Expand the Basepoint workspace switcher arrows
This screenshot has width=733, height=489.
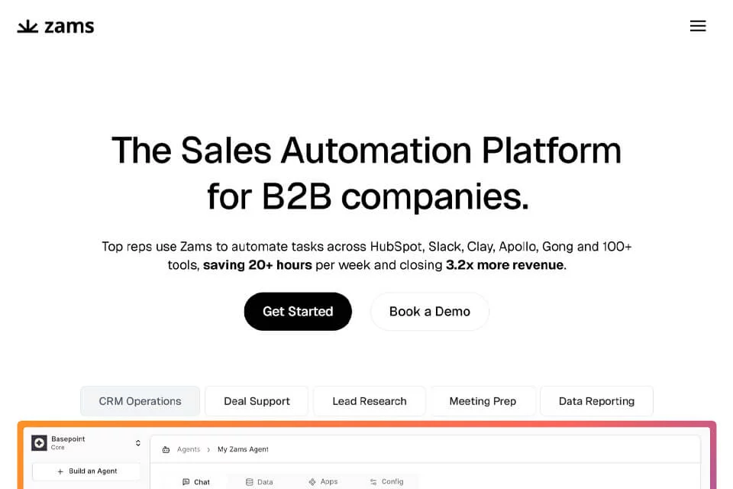138,443
